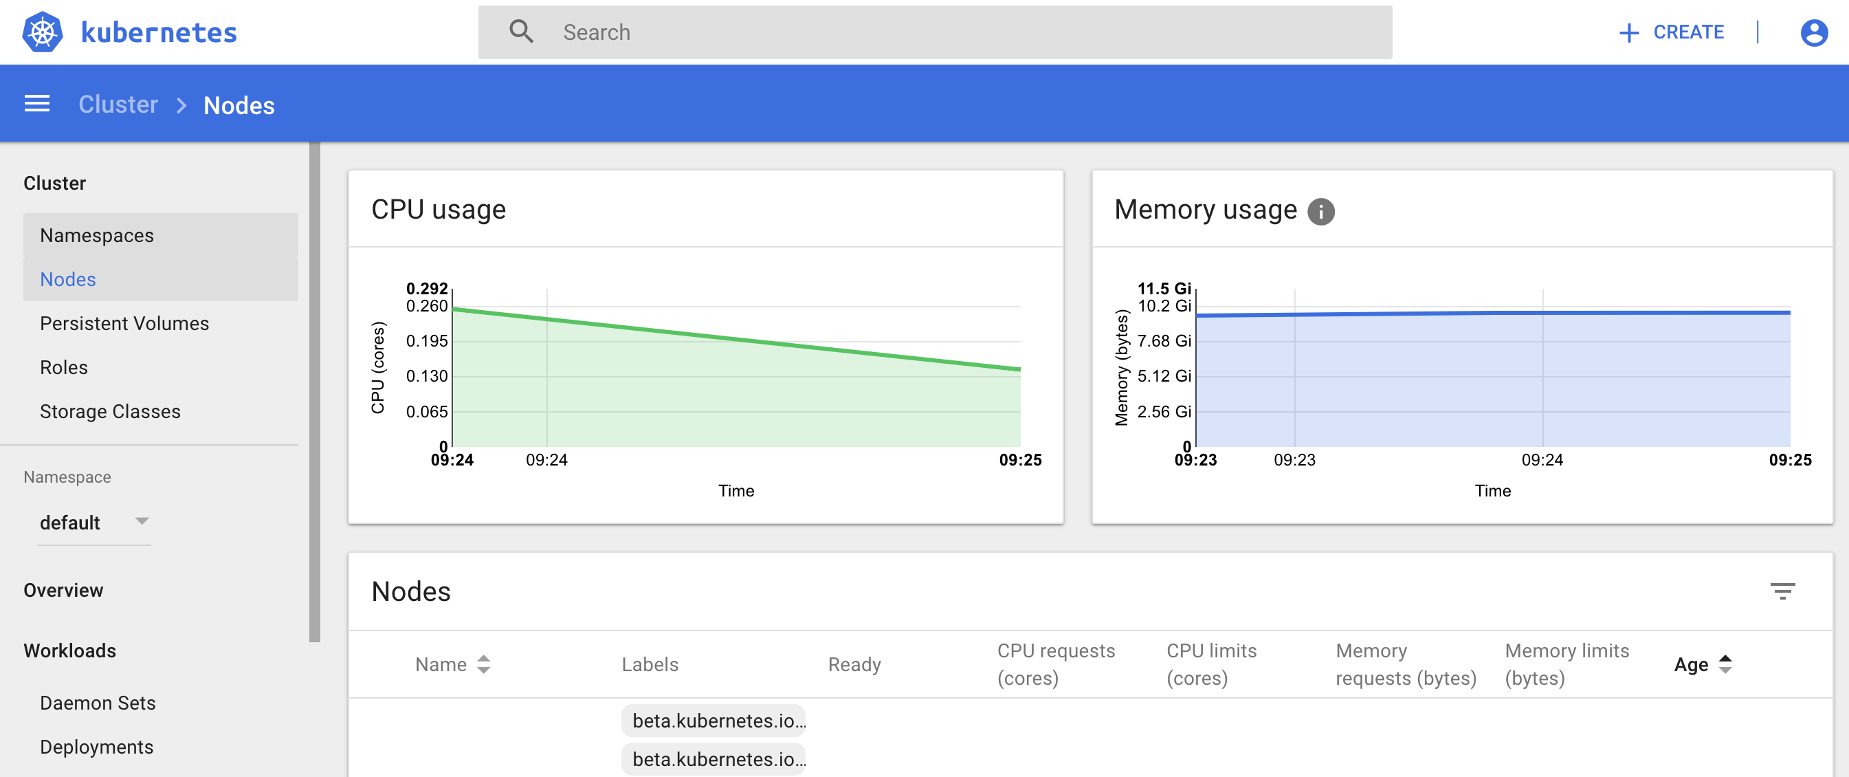Image resolution: width=1849 pixels, height=777 pixels.
Task: Open Daemon Sets workloads link
Action: pos(98,703)
